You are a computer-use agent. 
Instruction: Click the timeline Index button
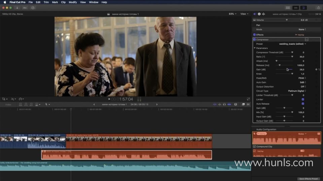[x=8, y=105]
